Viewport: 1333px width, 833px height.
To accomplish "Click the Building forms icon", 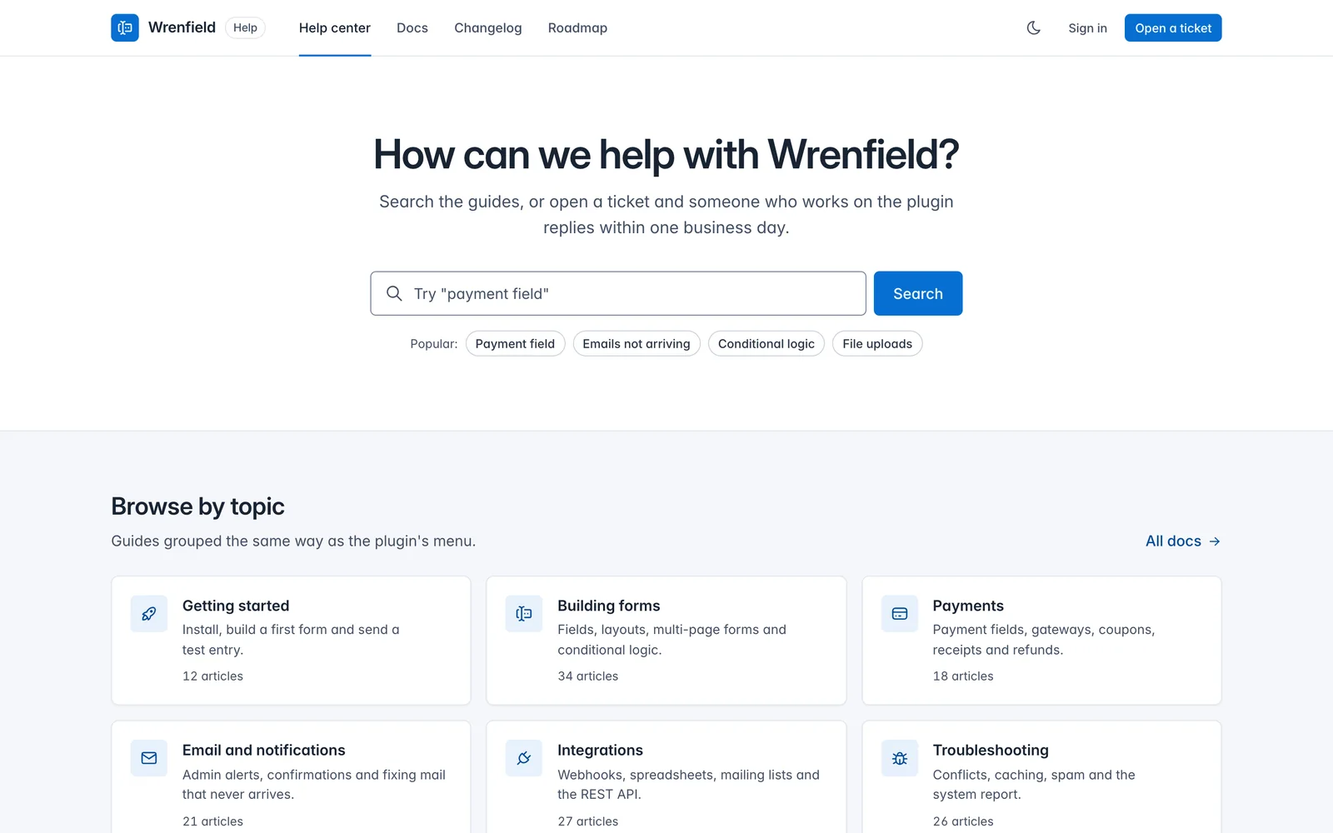I will click(524, 614).
